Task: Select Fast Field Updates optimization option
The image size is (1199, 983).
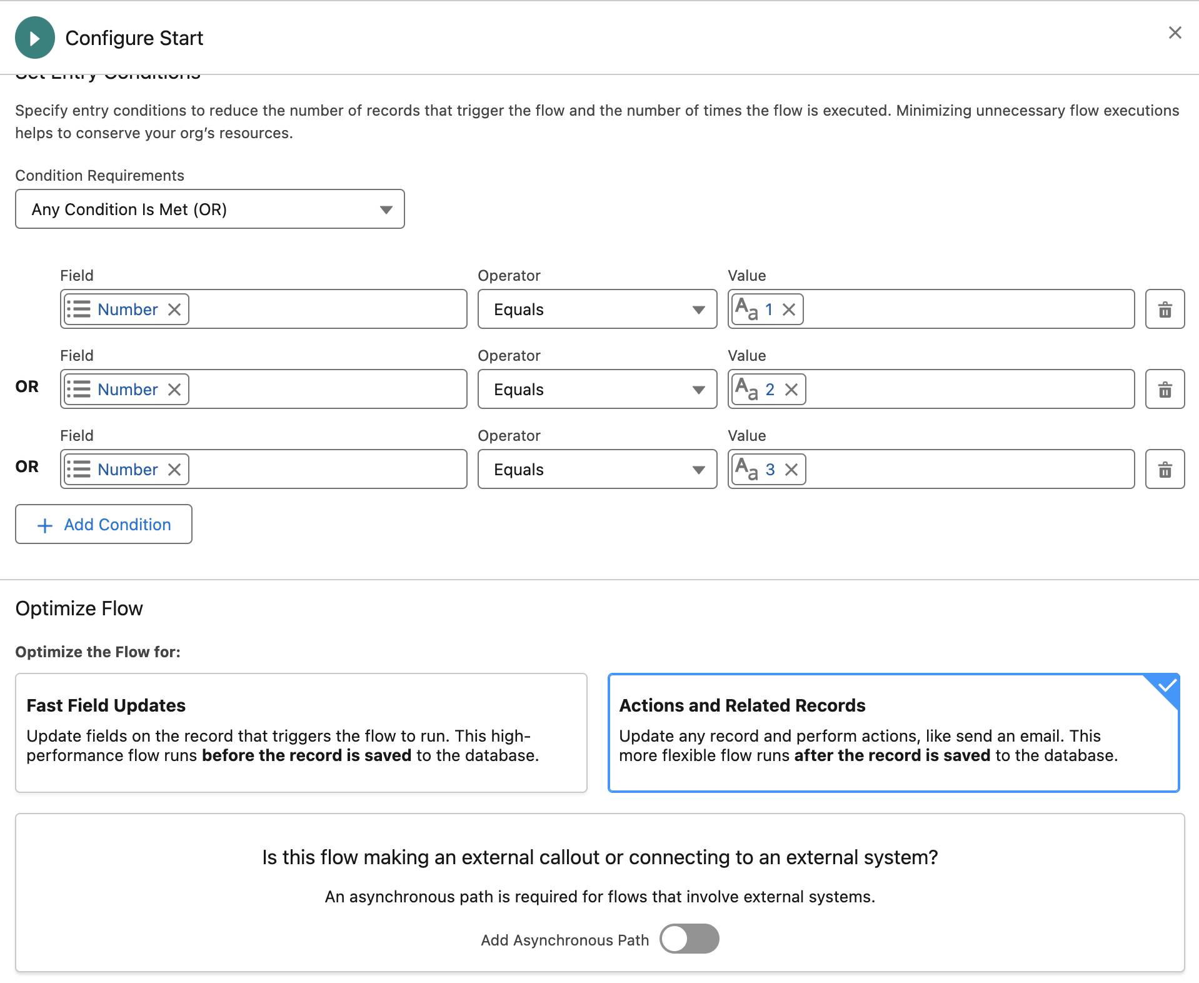Action: [x=301, y=732]
